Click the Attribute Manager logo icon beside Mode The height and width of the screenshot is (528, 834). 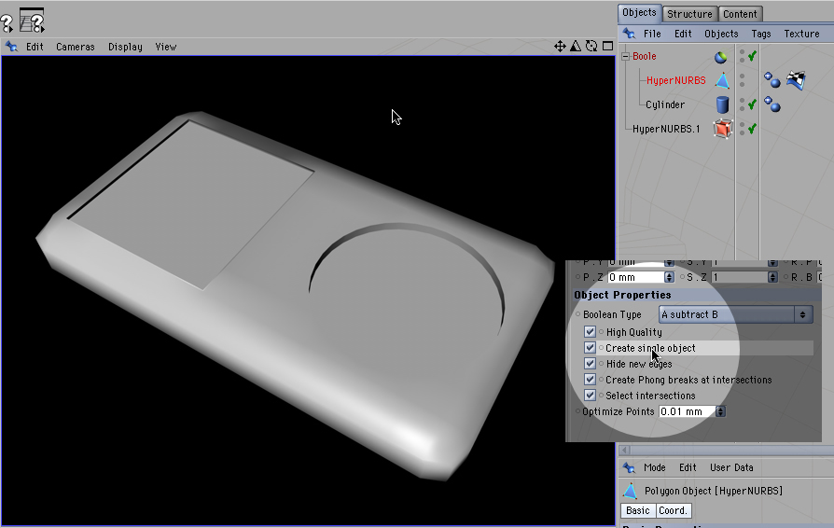point(629,467)
